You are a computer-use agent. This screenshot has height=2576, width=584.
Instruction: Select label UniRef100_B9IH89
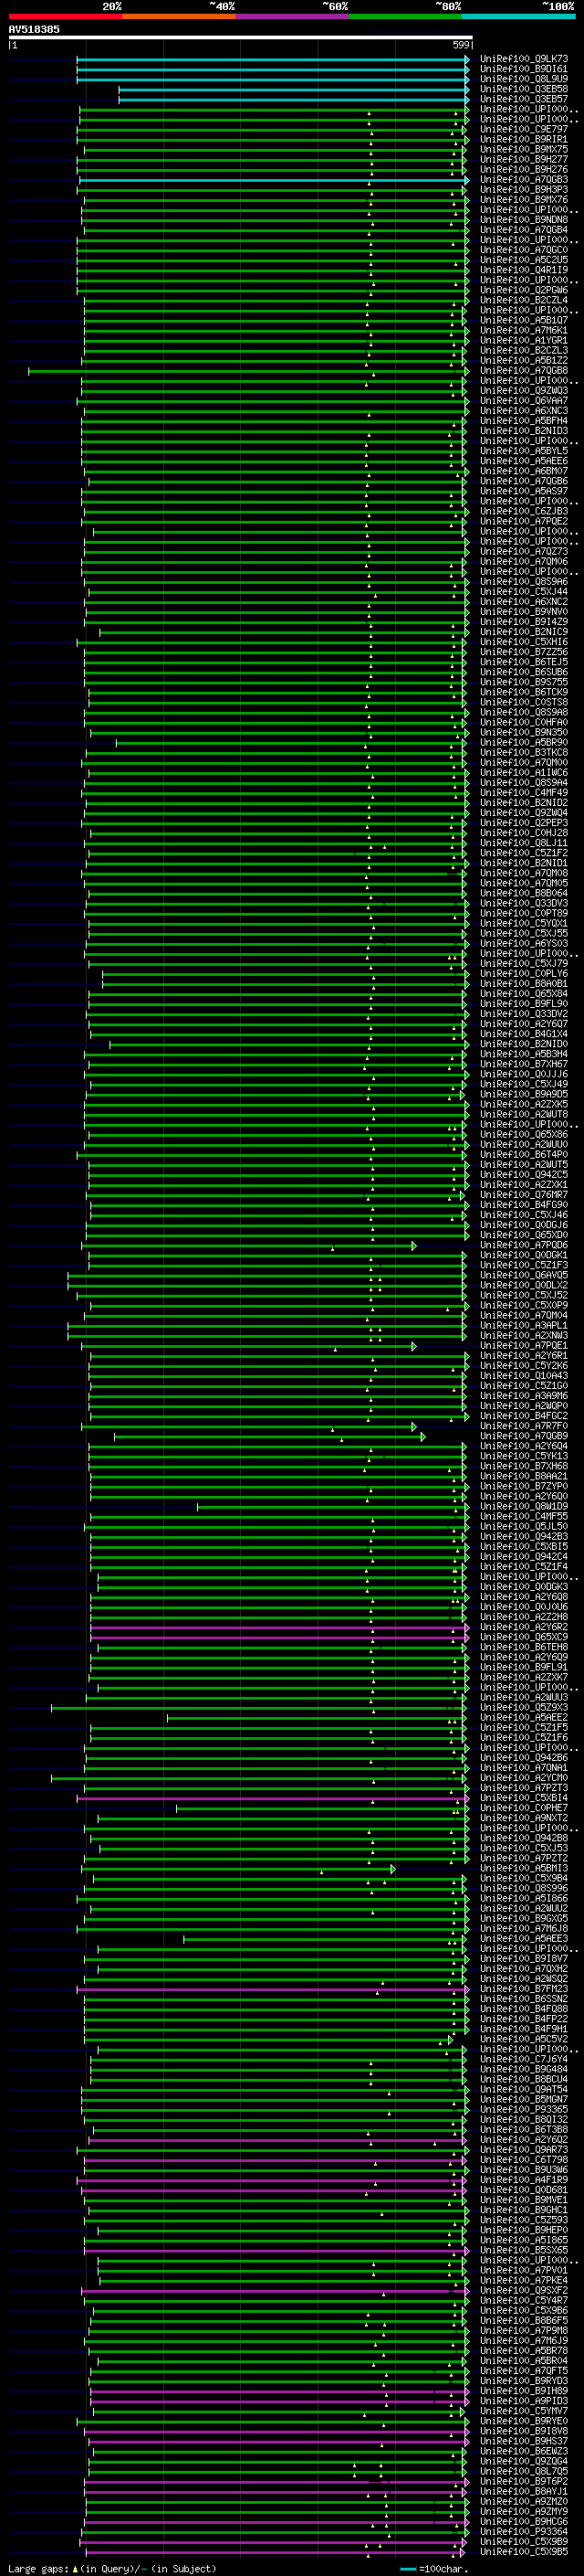523,2390
